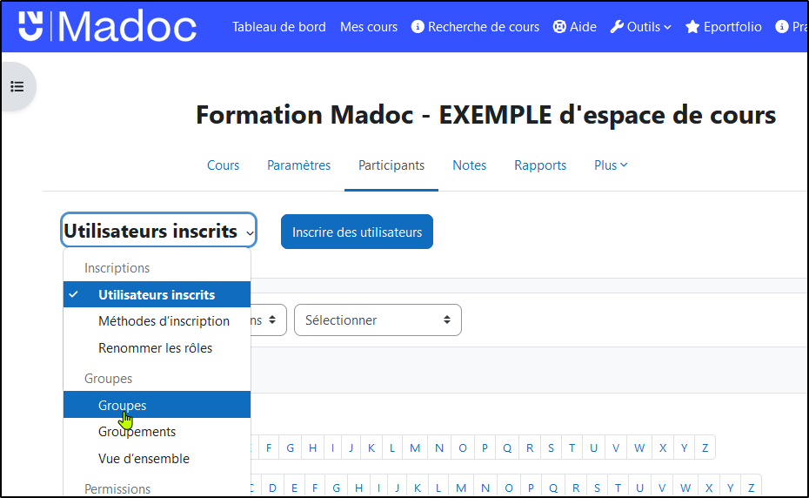Open the Paramètres tab

pyautogui.click(x=298, y=165)
